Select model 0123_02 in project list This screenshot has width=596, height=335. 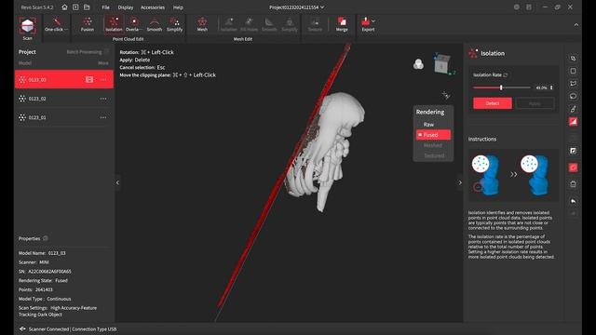tap(64, 99)
